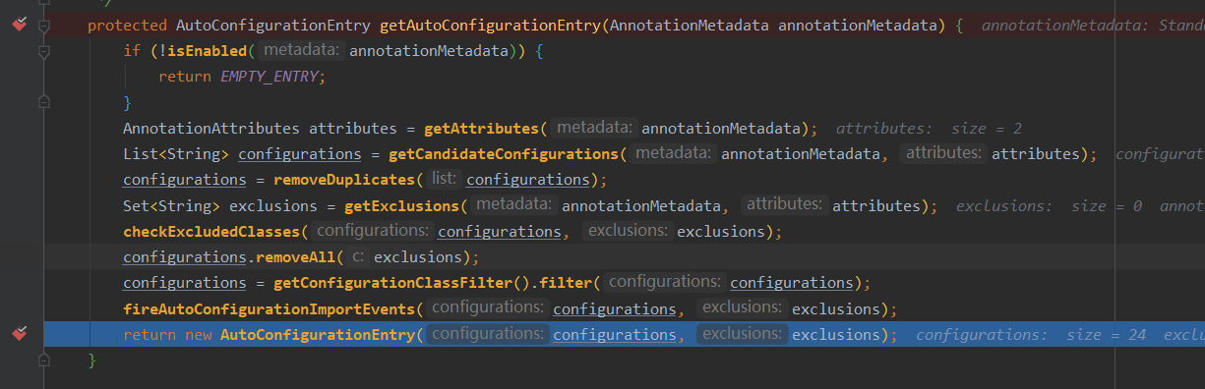Click inline debug value 'configurations: size = 24'

[1031, 335]
